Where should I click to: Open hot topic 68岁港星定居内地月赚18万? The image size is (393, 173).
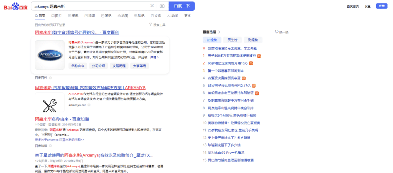coord(228,63)
